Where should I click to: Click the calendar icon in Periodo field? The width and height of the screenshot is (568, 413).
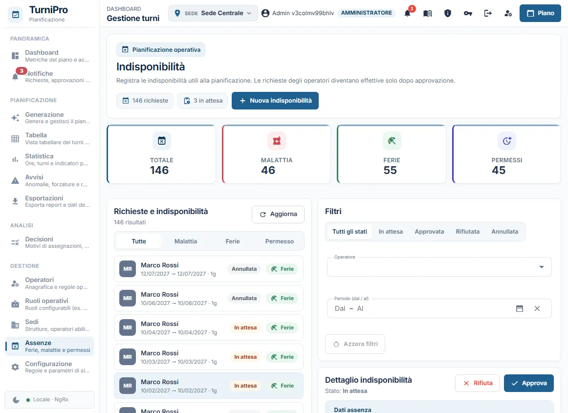point(520,308)
